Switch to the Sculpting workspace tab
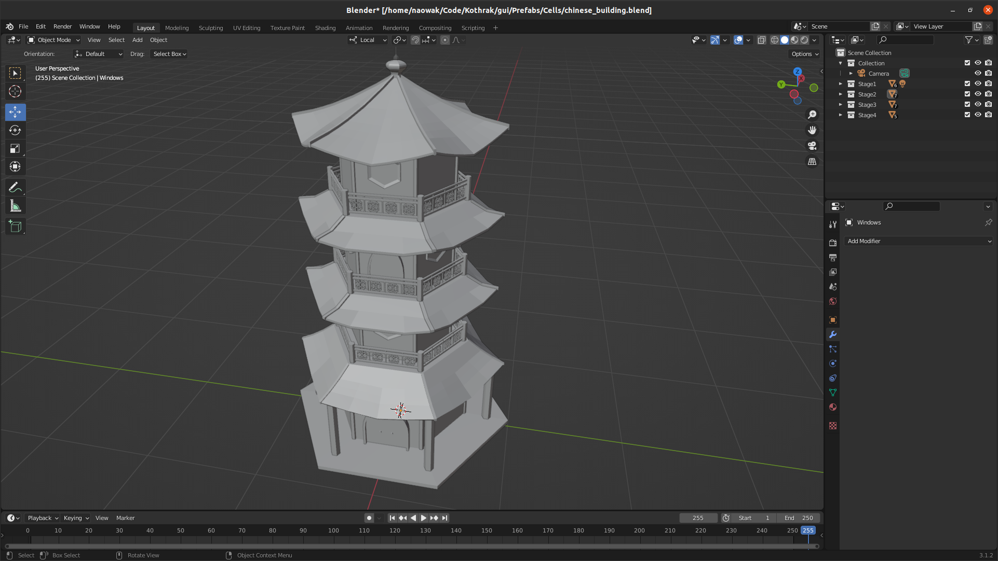Image resolution: width=998 pixels, height=561 pixels. pyautogui.click(x=210, y=28)
